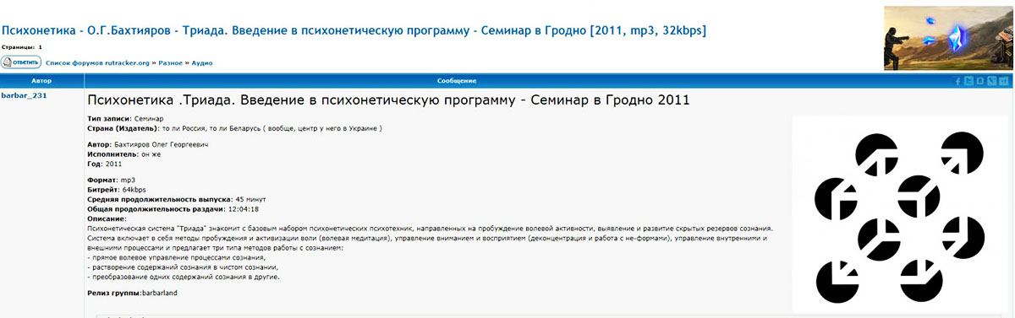
Task: Open the Разное forum breadcrumb
Action: [171, 62]
